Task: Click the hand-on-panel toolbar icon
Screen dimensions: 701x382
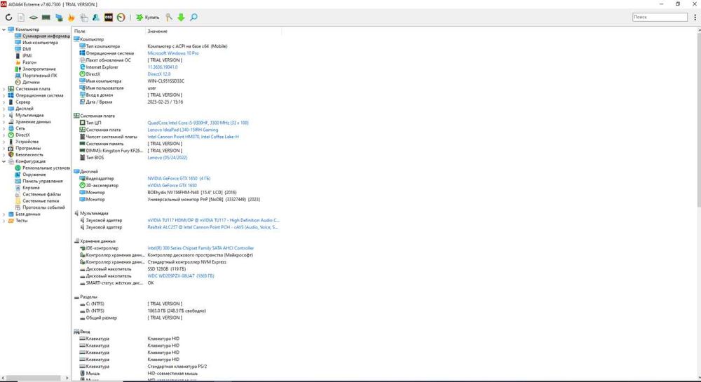Action: pos(83,18)
